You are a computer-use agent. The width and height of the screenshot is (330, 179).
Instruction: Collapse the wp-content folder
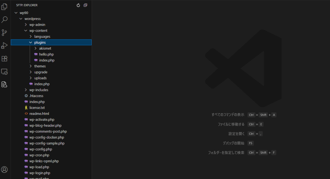pos(26,31)
